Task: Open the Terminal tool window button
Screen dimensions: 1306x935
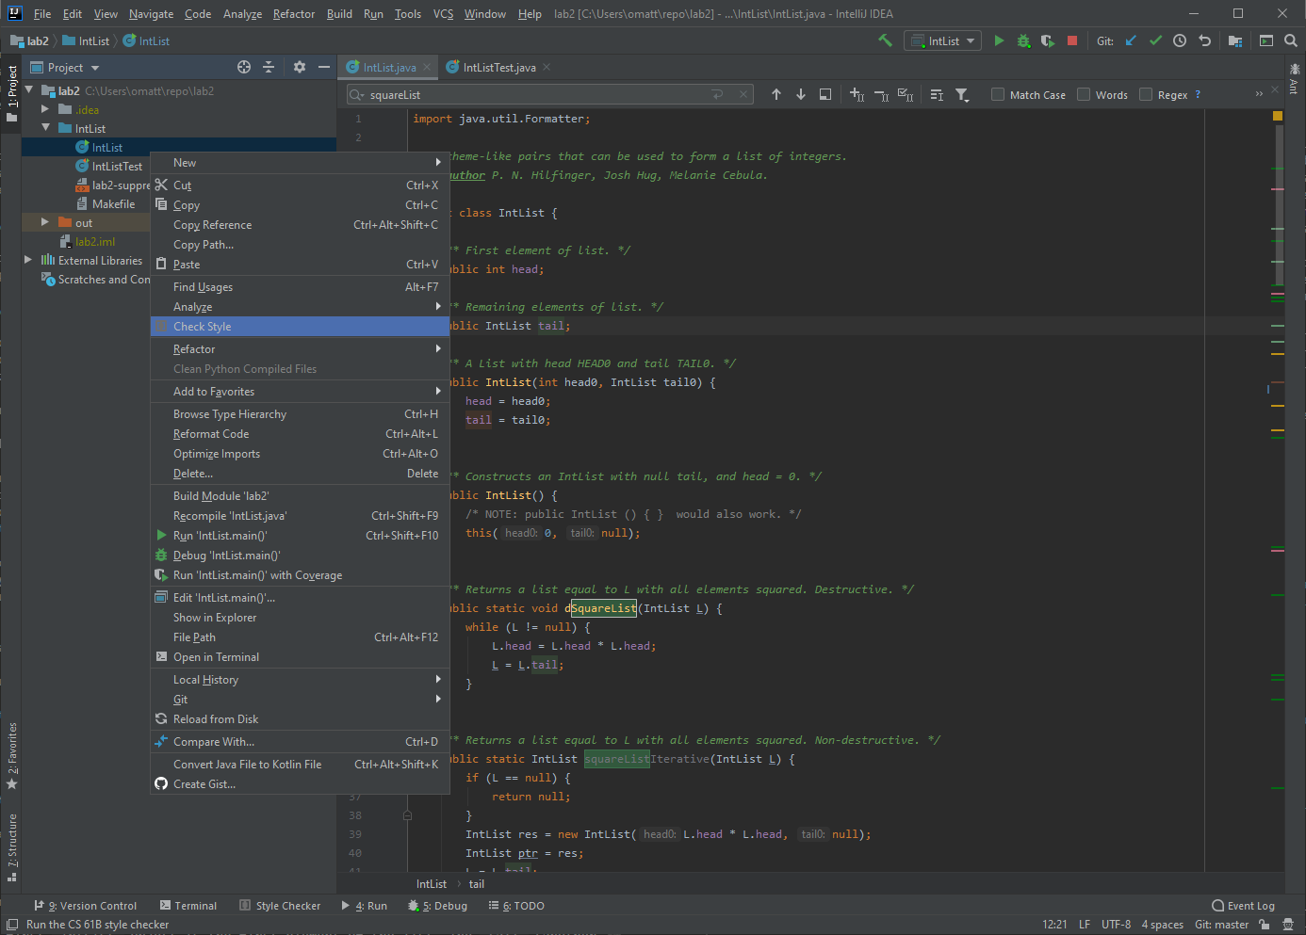Action: point(188,906)
